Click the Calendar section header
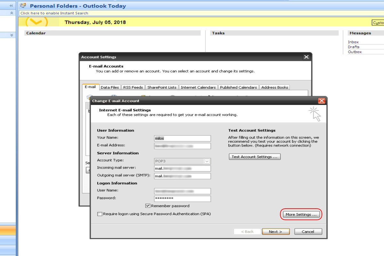Image resolution: width=384 pixels, height=256 pixels. pos(113,33)
